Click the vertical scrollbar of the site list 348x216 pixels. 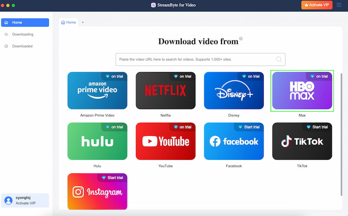click(341, 134)
